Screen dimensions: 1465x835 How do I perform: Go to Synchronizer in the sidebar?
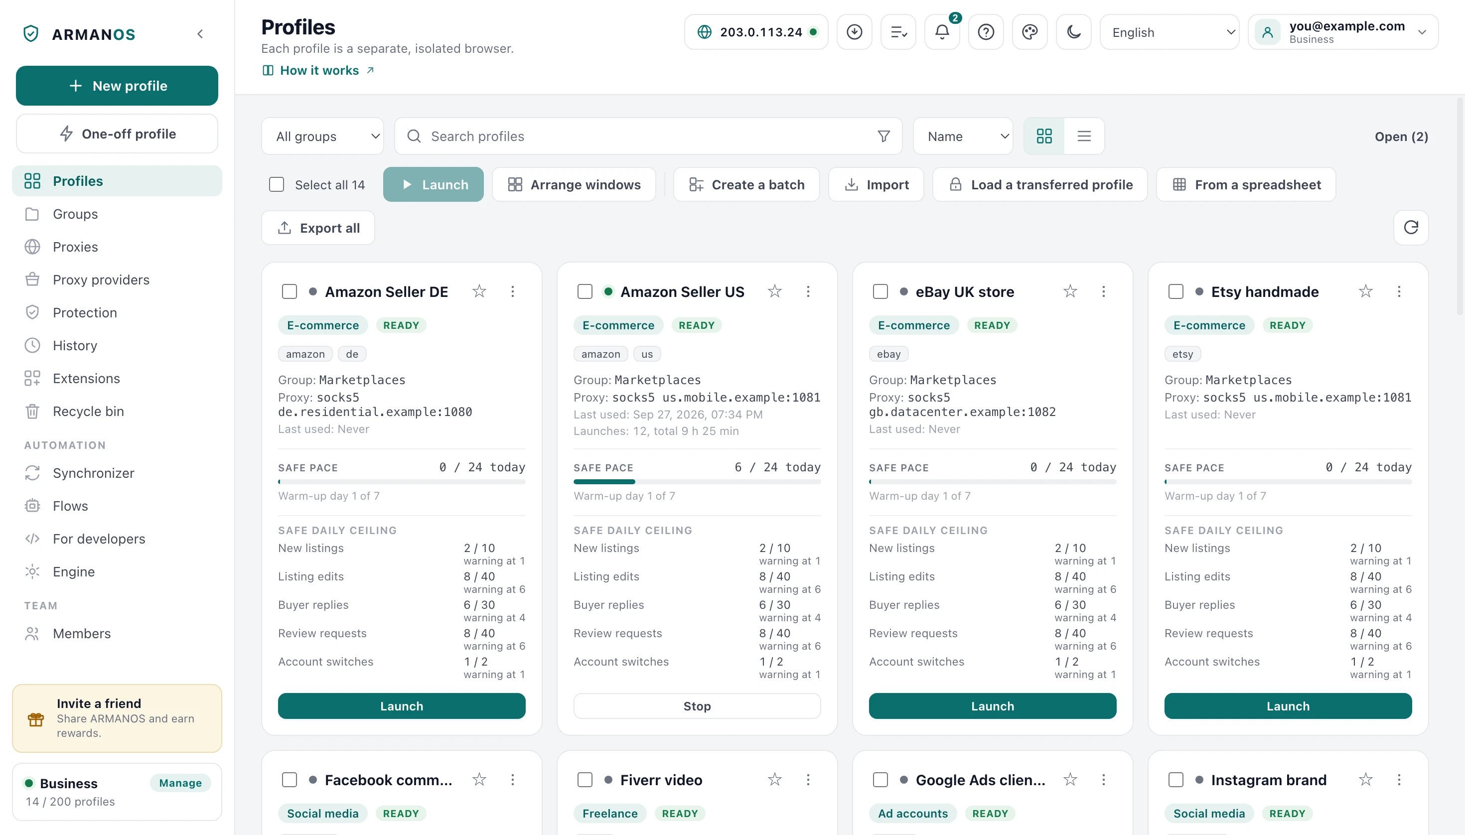click(117, 473)
